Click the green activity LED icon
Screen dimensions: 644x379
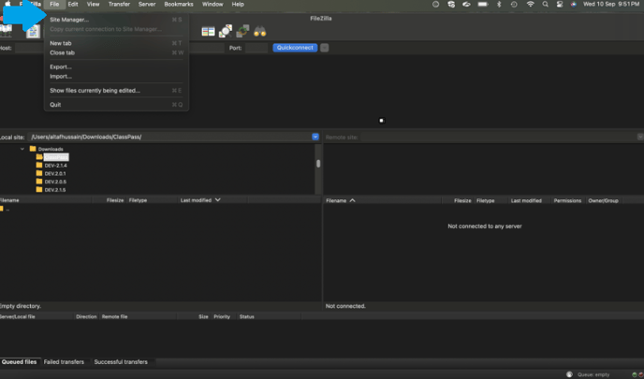point(634,374)
